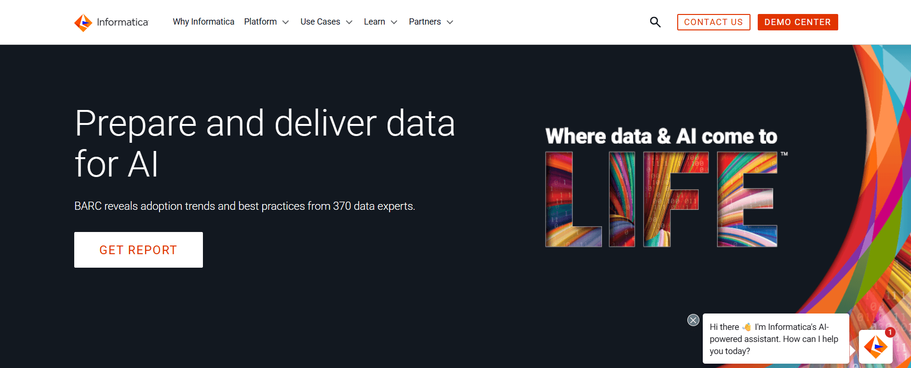Expand the Platform chevron arrow

tap(285, 22)
